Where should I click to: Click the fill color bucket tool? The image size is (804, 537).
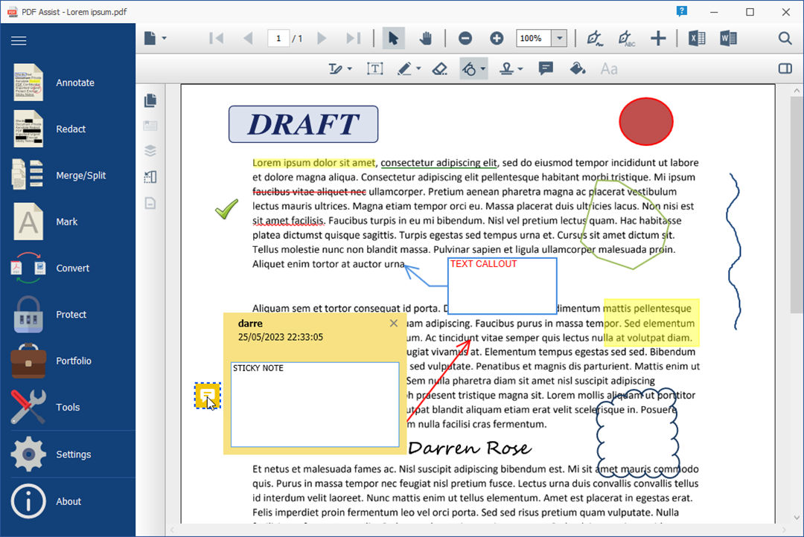click(x=578, y=68)
